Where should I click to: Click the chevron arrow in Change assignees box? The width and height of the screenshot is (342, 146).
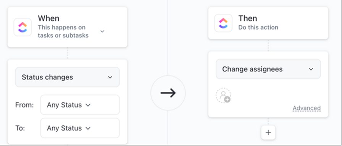pyautogui.click(x=311, y=69)
